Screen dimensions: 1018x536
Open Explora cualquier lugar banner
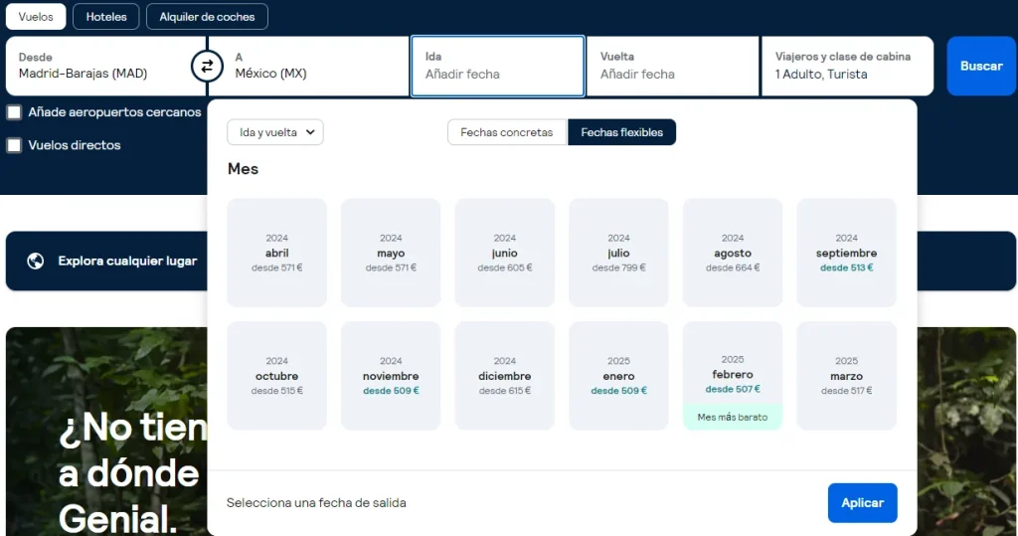click(106, 261)
